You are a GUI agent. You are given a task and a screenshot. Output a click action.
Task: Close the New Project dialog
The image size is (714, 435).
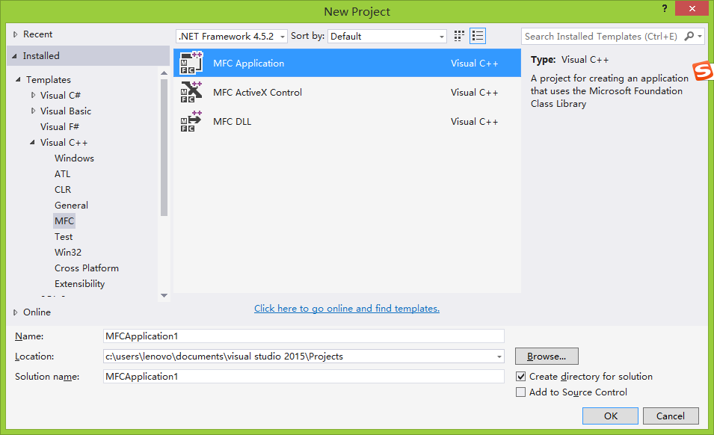(692, 8)
